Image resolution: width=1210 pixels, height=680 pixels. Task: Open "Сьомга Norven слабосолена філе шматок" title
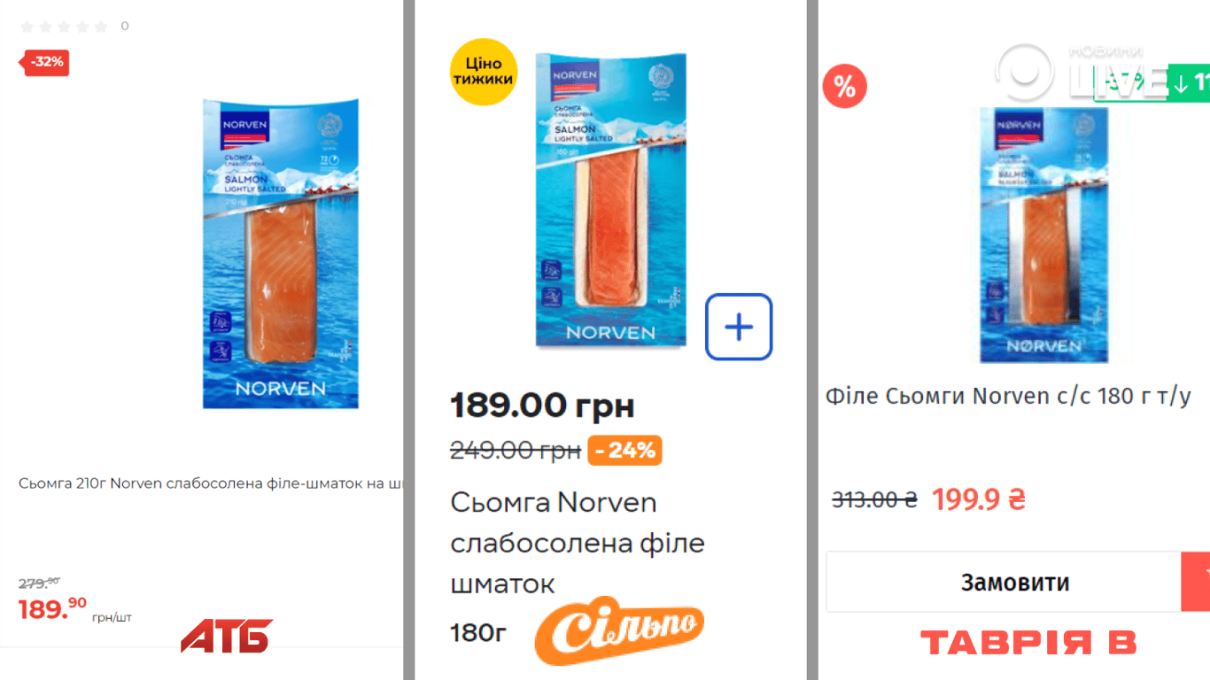pos(577,543)
